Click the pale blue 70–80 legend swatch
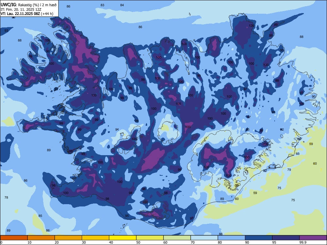The height and width of the screenshot is (245, 327). pyautogui.click(x=204, y=238)
